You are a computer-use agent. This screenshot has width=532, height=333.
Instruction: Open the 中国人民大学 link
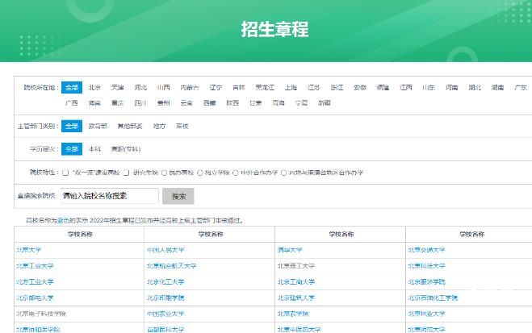pyautogui.click(x=165, y=250)
